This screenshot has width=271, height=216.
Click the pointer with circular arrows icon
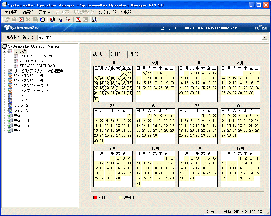click(x=69, y=19)
